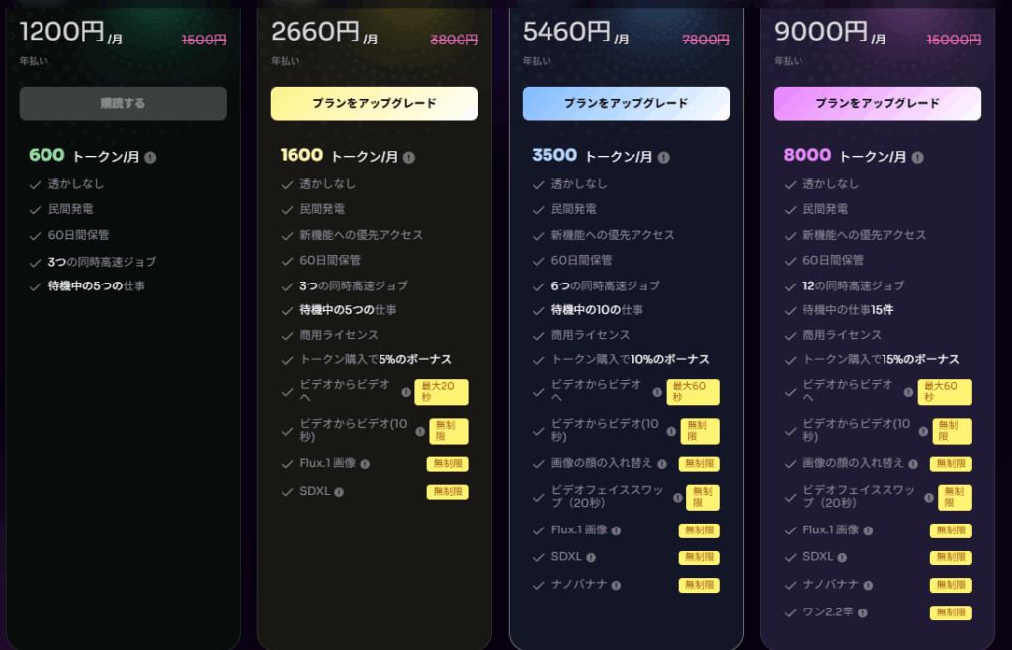Click ビデオからビデオへ info icon in 5460円 plan
1012x650 pixels.
[657, 392]
